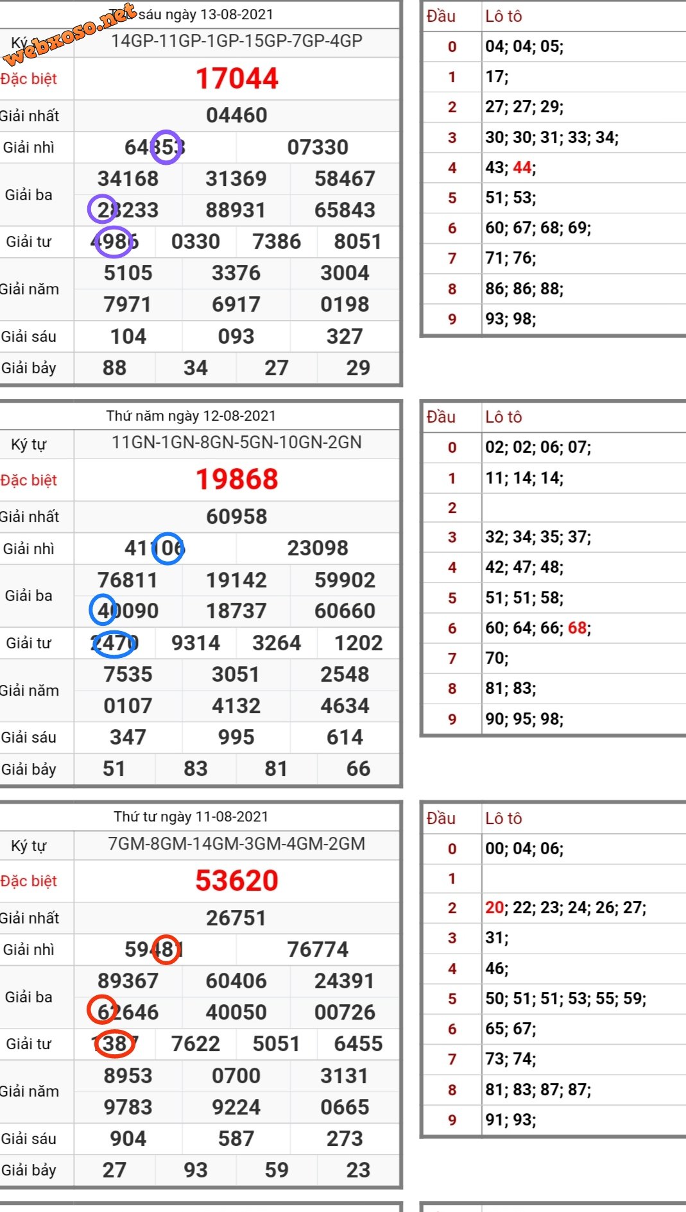Click the special prize number 53620
Screen dimensions: 686x1212
coord(237,881)
